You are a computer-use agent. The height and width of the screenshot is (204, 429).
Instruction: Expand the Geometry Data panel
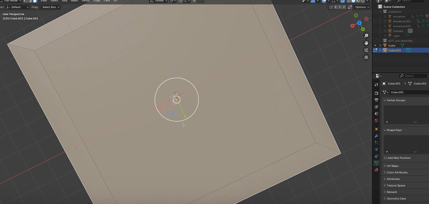(385, 198)
